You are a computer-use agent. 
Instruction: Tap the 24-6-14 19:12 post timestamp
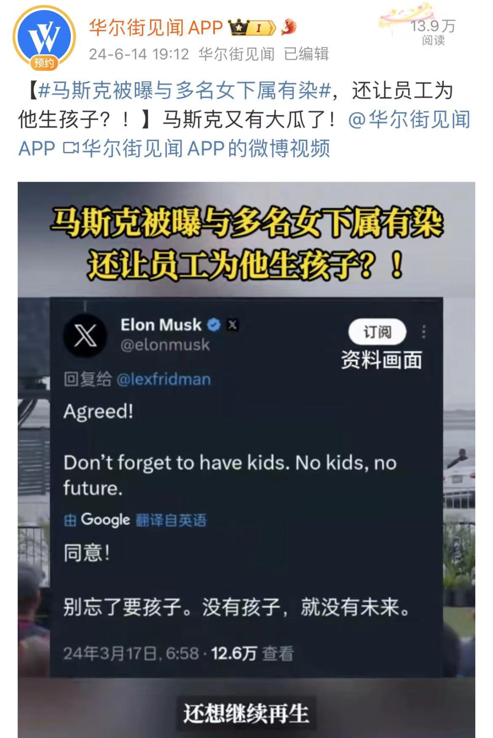(139, 54)
